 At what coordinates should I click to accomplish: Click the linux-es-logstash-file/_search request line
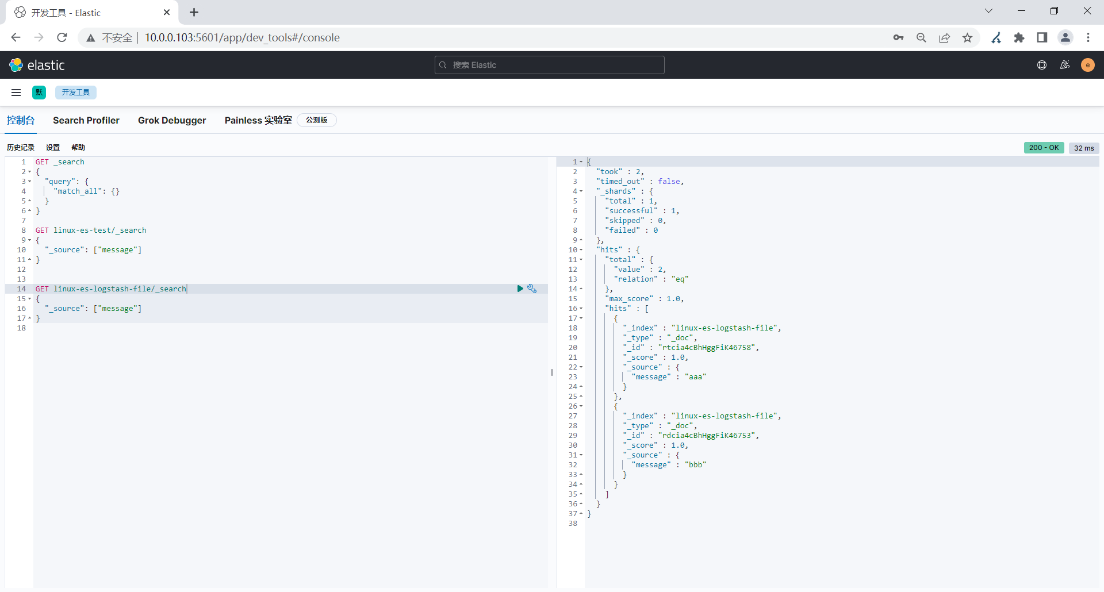click(x=111, y=289)
